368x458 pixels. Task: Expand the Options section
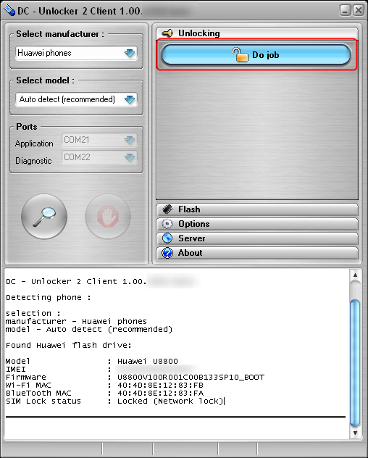pos(257,224)
